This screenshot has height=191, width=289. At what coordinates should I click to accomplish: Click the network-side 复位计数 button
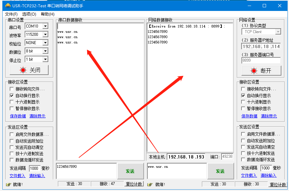coord(277,184)
